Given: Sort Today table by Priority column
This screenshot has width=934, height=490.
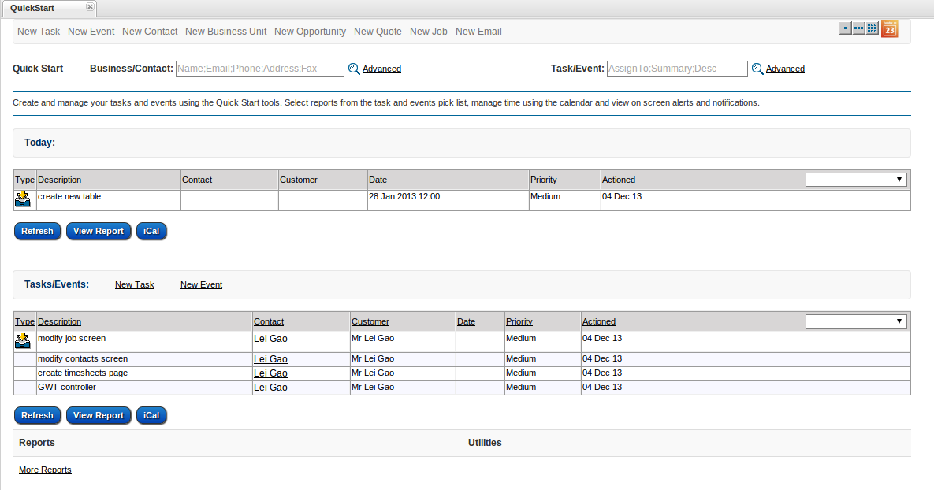Looking at the screenshot, I should (543, 180).
